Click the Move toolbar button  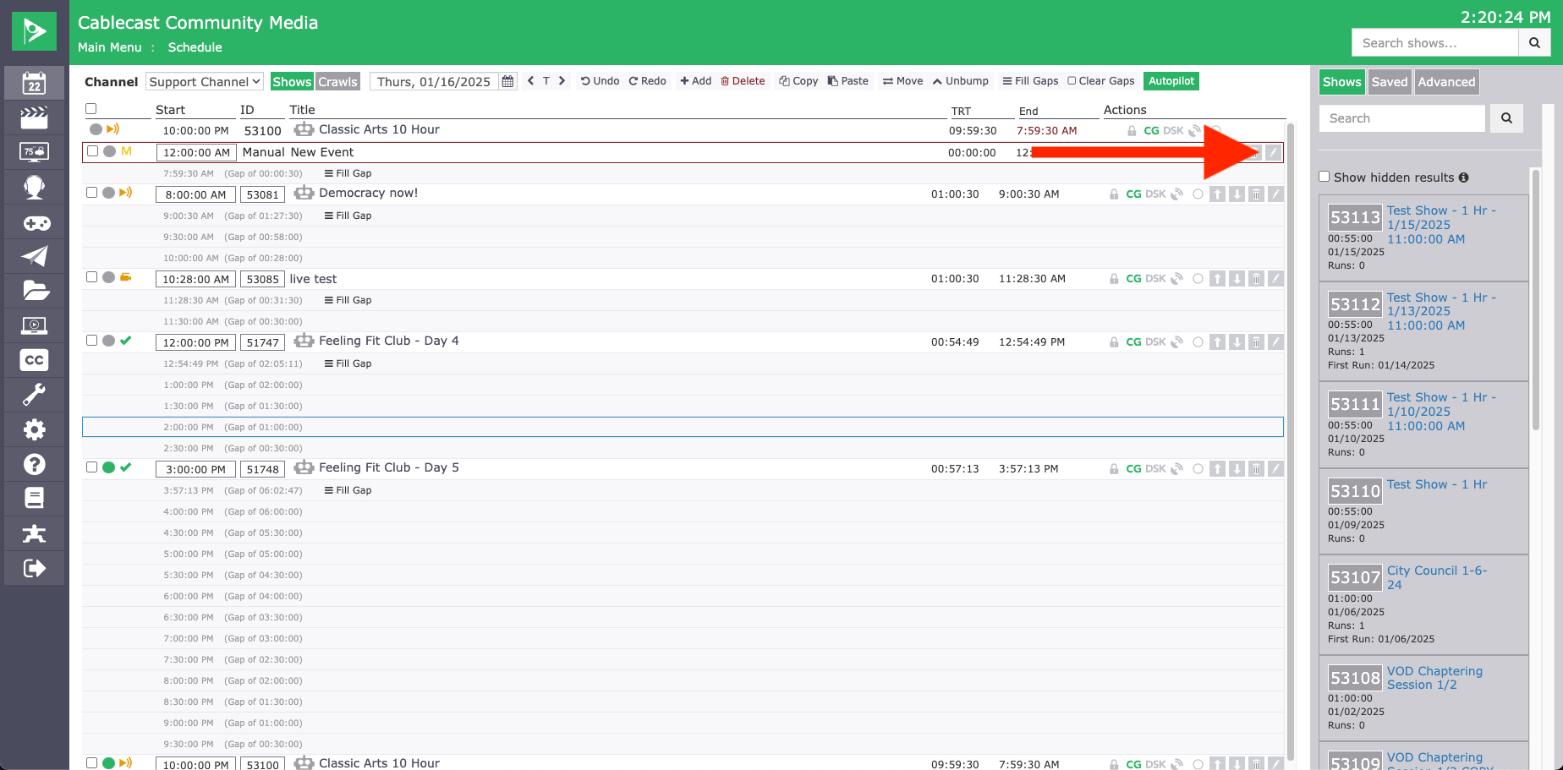(x=903, y=81)
